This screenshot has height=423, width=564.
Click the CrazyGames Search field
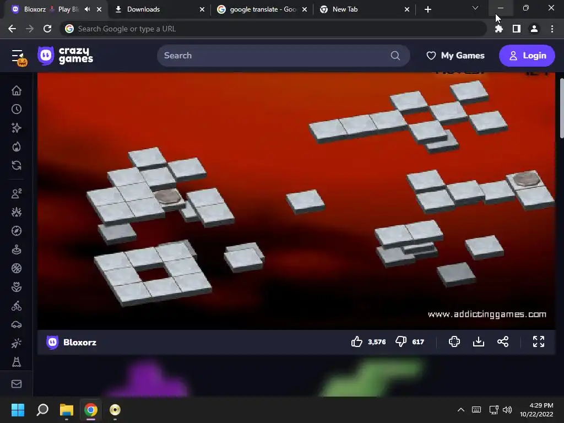pyautogui.click(x=283, y=56)
